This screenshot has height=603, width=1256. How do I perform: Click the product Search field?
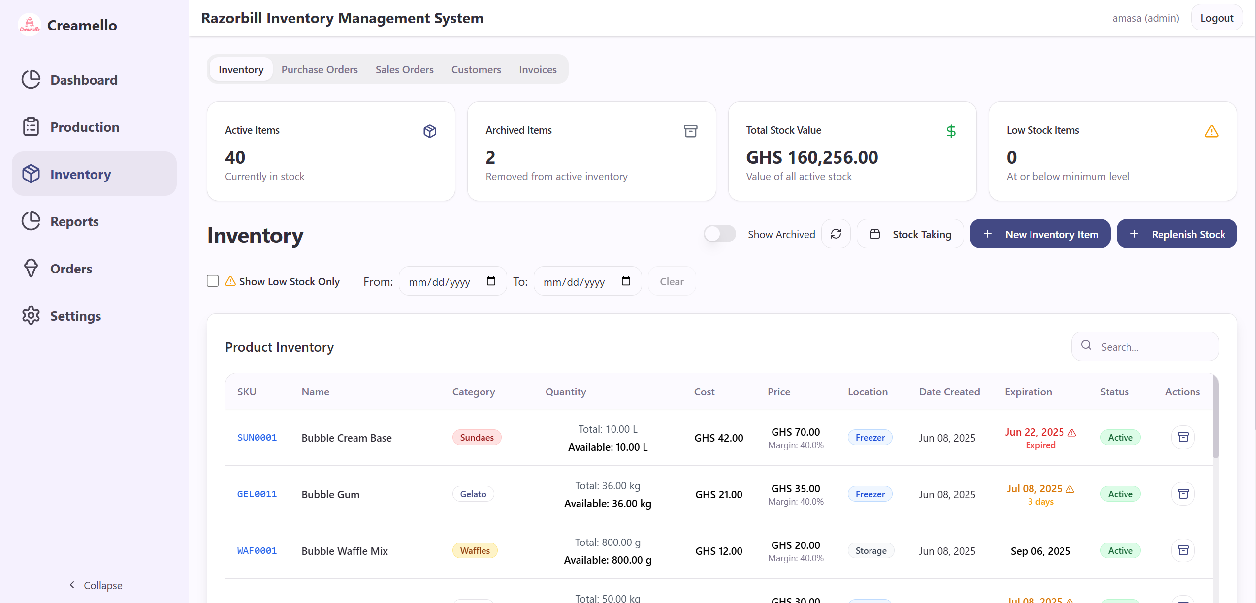[x=1145, y=346]
